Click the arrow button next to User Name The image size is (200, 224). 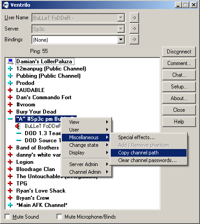134,18
